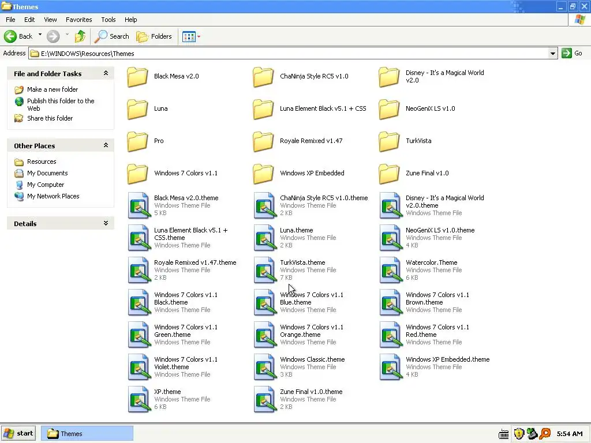Select the Pro folder icon
The image size is (591, 443).
click(137, 142)
